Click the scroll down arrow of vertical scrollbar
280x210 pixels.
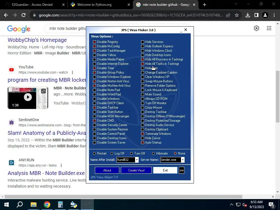278,192
